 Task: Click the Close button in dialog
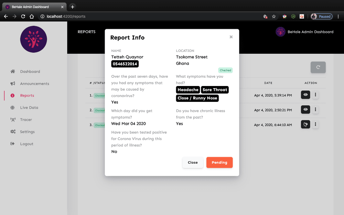[x=193, y=162]
